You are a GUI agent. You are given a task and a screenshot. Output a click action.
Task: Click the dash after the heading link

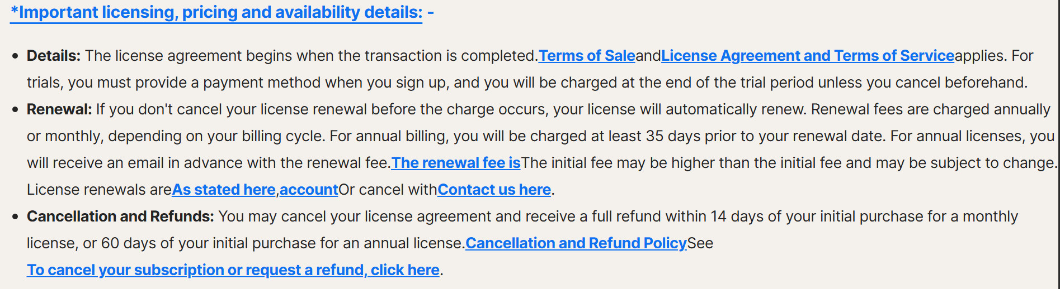click(x=430, y=12)
